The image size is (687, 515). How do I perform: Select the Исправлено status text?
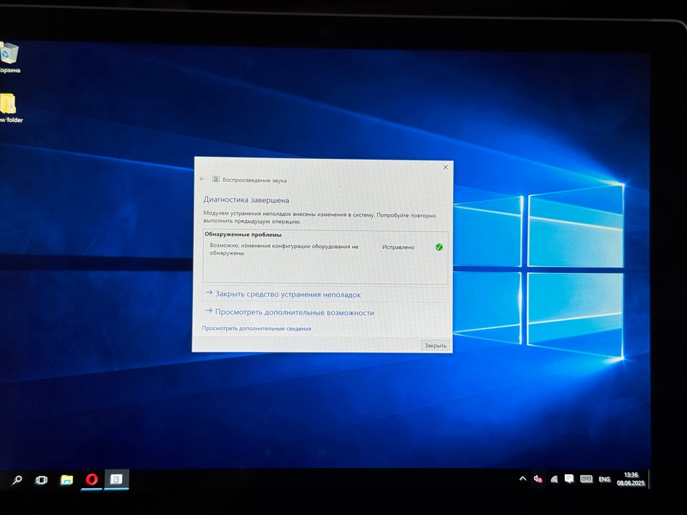399,247
